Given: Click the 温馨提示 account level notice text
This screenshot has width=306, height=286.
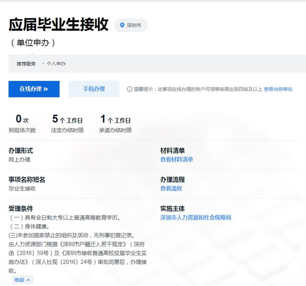Looking at the screenshot, I should [x=198, y=89].
